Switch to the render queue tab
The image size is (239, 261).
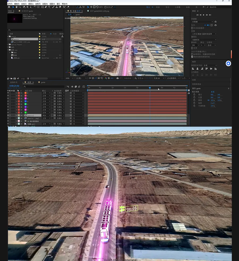coord(14,82)
